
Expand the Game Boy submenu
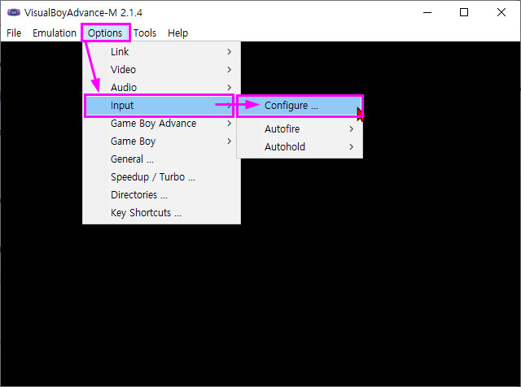point(161,141)
